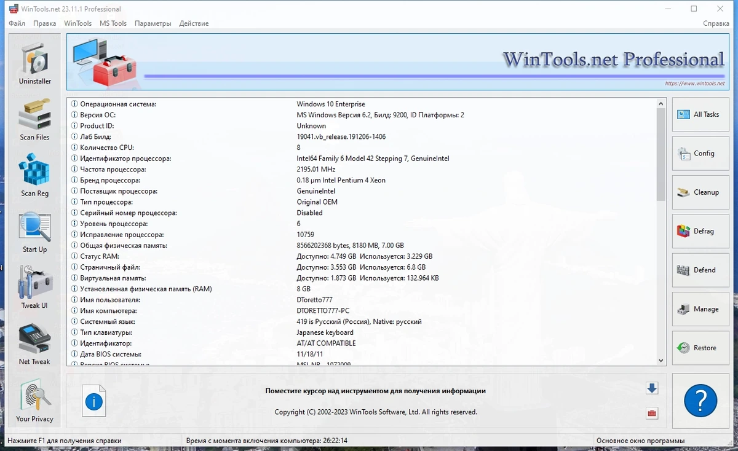Click the WinTools.net title bar app icon
Screen dimensions: 738x451
click(12, 9)
